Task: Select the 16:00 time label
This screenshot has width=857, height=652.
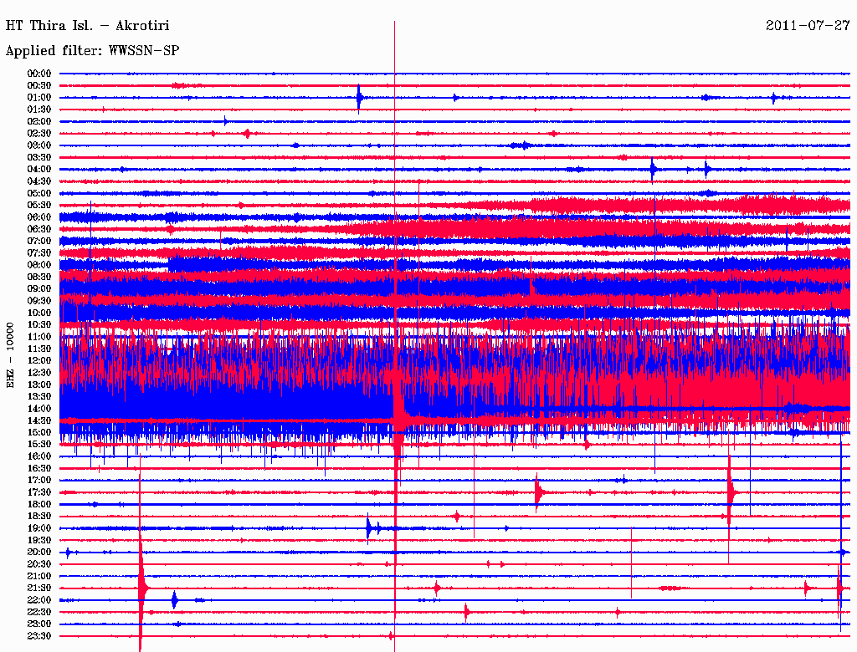Action: pos(39,457)
